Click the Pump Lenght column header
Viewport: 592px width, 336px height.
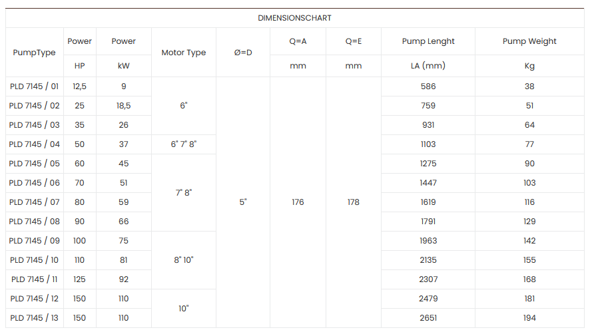(428, 41)
